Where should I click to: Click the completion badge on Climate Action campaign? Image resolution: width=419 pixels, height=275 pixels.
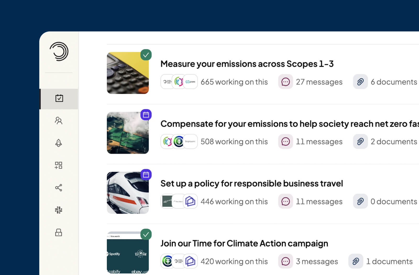[146, 235]
